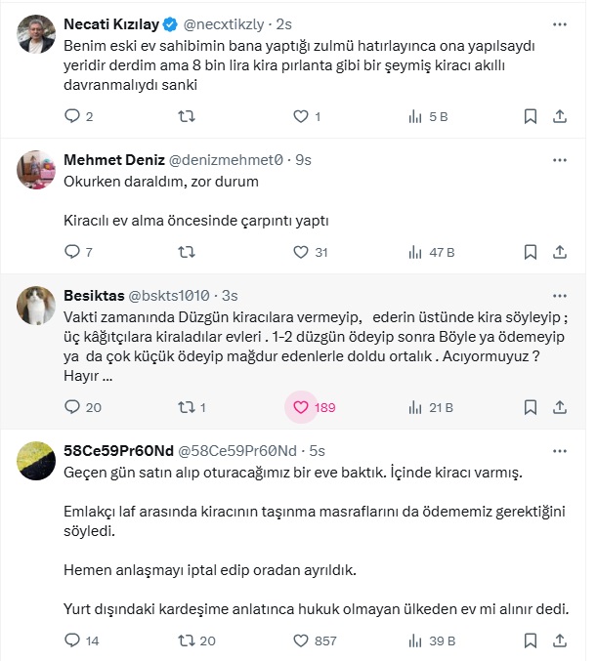The width and height of the screenshot is (597, 661).
Task: Like Necati Kızılay's tweet
Action: pos(301,117)
